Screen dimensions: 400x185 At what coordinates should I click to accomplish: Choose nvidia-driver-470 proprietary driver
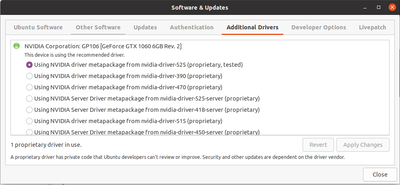29,87
